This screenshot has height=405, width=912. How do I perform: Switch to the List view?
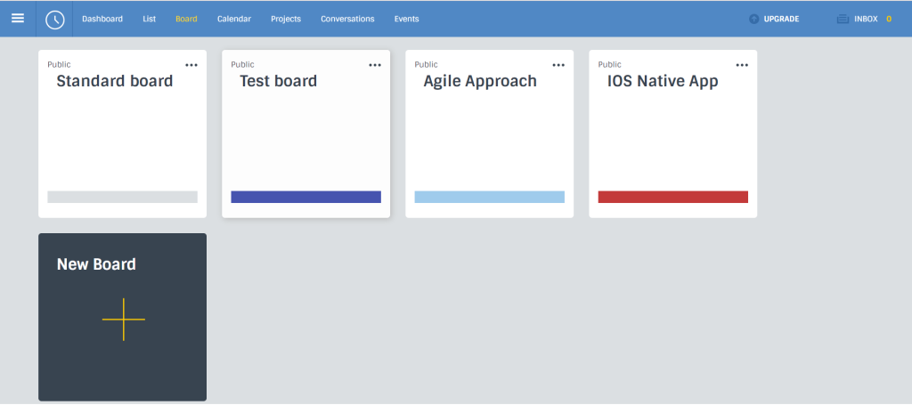[149, 19]
